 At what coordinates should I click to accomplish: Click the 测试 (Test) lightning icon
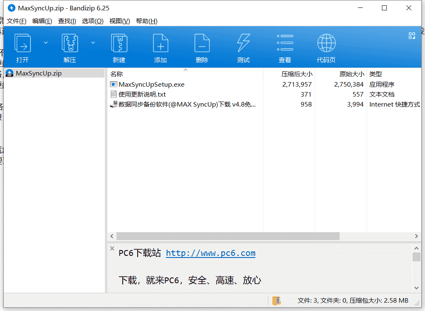click(x=243, y=43)
